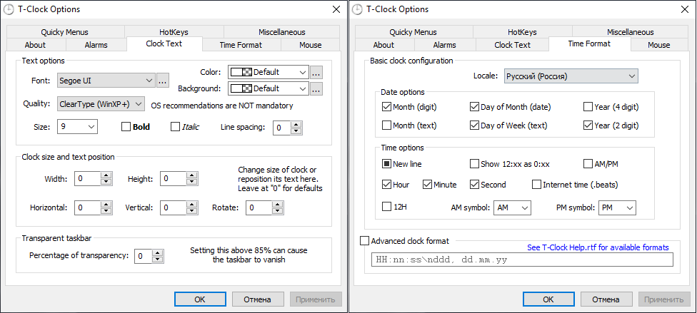Switch to HotKeys tab in left window

174,32
